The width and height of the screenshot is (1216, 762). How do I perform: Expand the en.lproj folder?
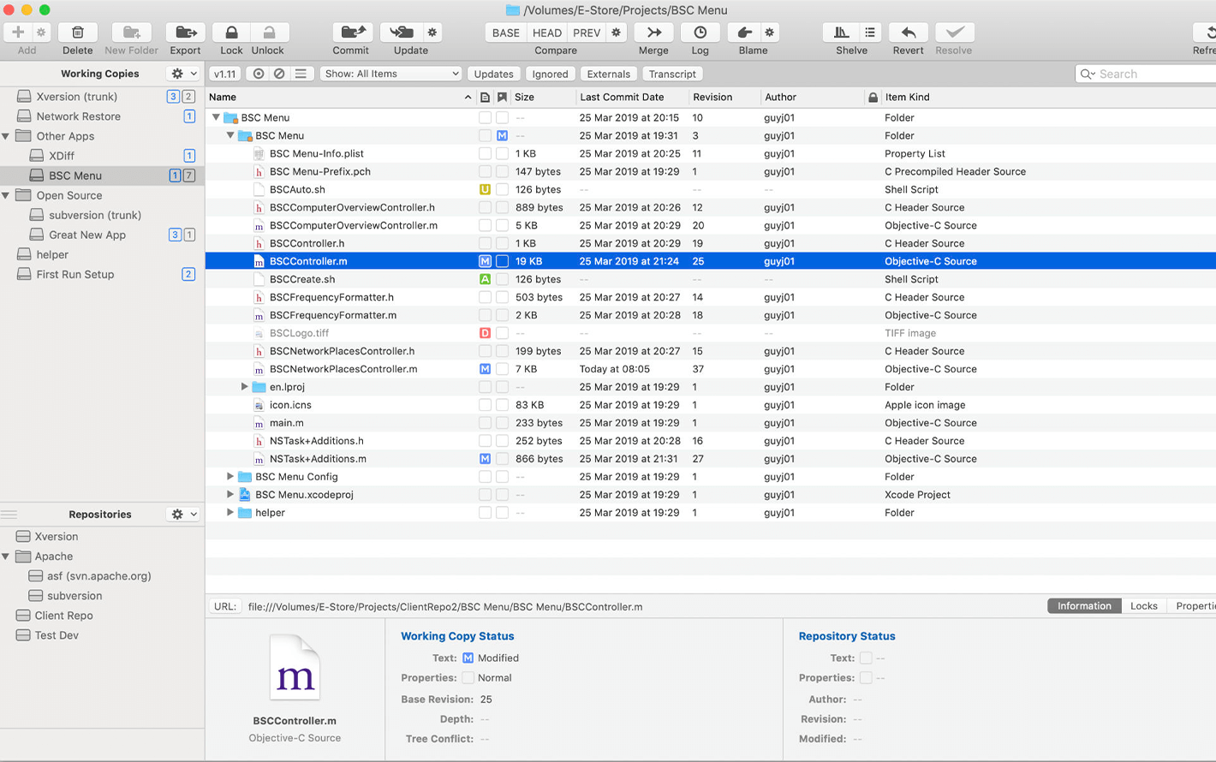(244, 387)
